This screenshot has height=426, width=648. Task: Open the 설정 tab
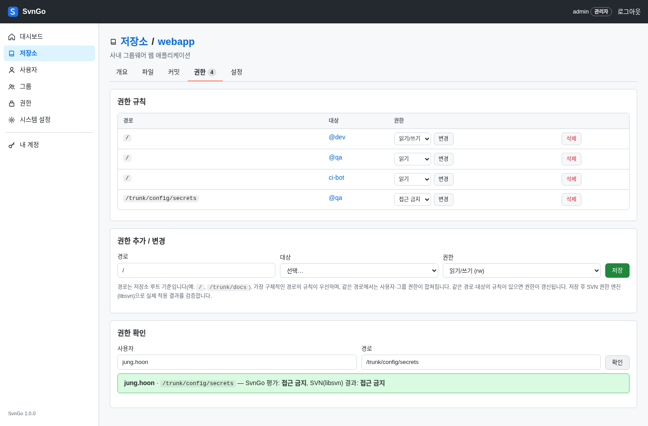[x=237, y=72]
